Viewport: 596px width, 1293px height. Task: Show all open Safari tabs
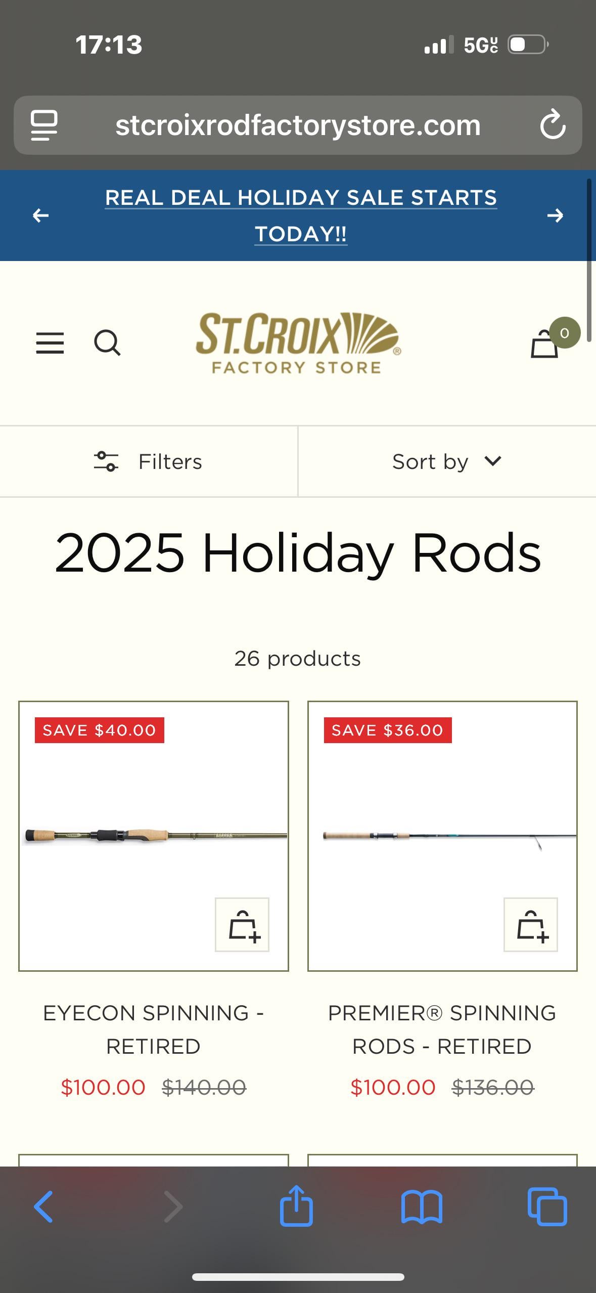pyautogui.click(x=547, y=1206)
